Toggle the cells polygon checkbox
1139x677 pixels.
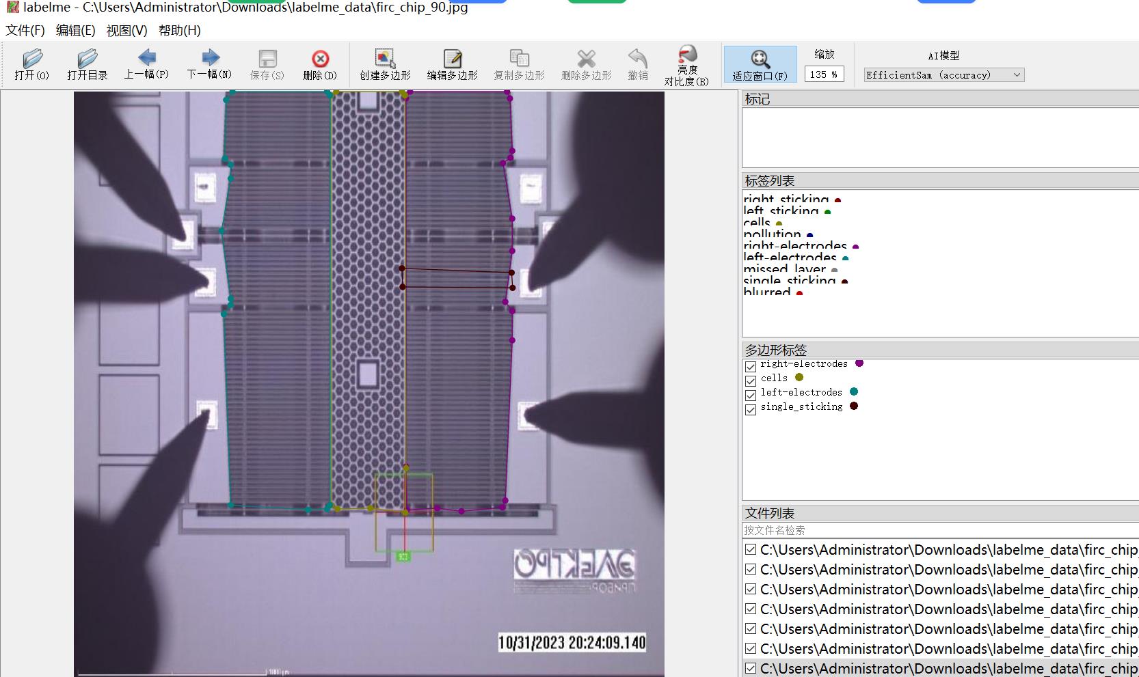click(751, 381)
